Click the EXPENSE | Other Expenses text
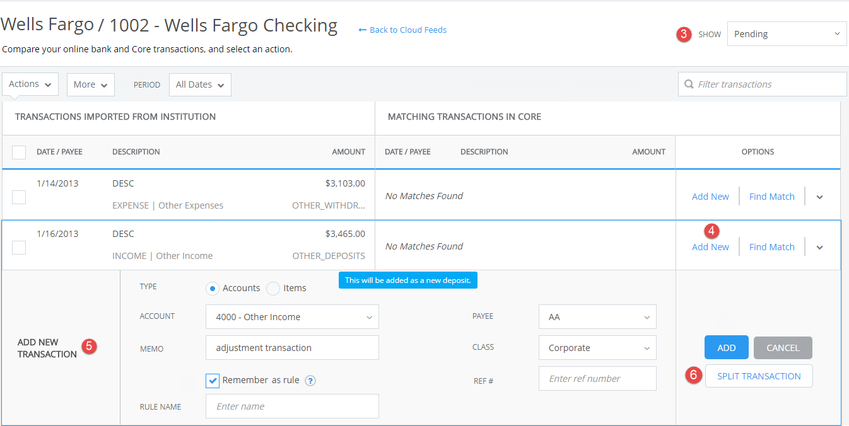The image size is (849, 426). pos(168,205)
